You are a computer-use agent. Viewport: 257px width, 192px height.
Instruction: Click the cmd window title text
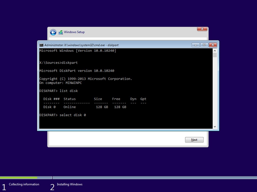coord(81,45)
